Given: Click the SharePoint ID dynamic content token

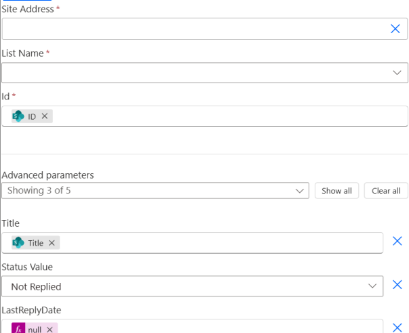Looking at the screenshot, I should click(32, 116).
